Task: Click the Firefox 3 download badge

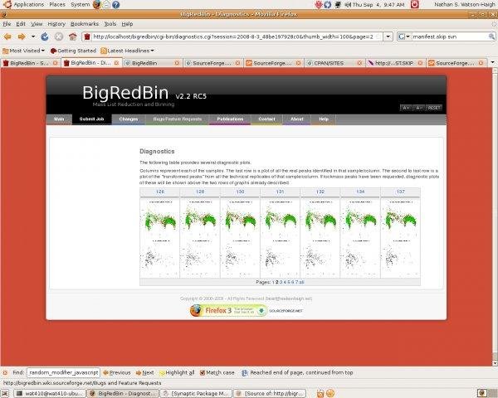Action: coord(228,311)
